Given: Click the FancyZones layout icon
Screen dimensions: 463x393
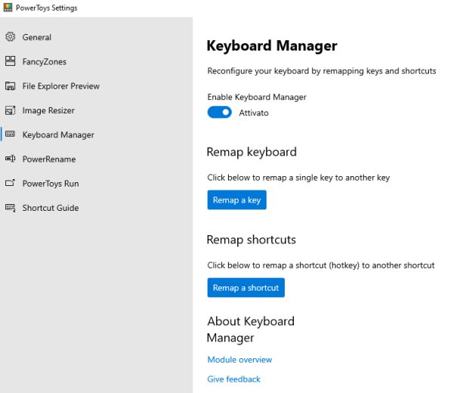Looking at the screenshot, I should [x=11, y=61].
